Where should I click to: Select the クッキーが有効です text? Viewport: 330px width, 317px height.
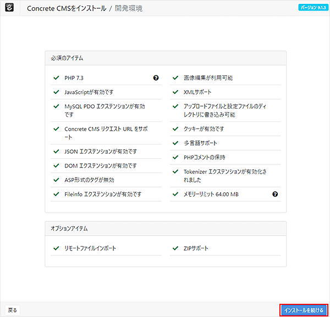(x=204, y=129)
